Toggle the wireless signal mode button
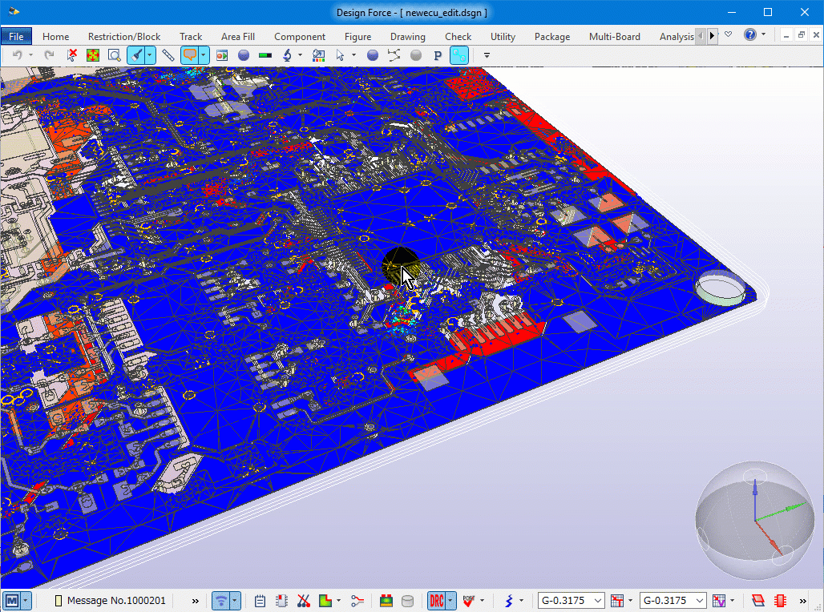The width and height of the screenshot is (824, 612). tap(220, 601)
